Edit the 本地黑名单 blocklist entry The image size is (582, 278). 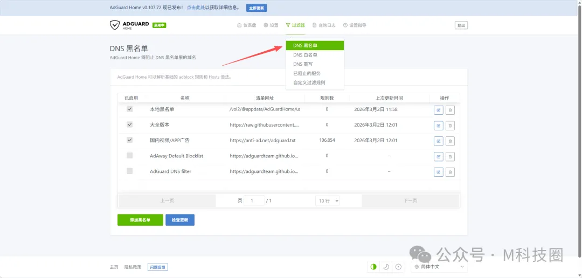click(438, 110)
